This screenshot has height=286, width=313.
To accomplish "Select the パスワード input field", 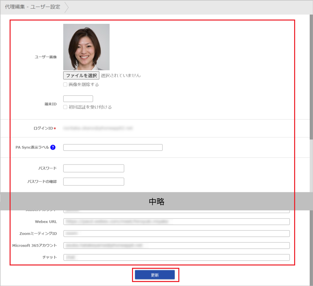I will (x=94, y=168).
